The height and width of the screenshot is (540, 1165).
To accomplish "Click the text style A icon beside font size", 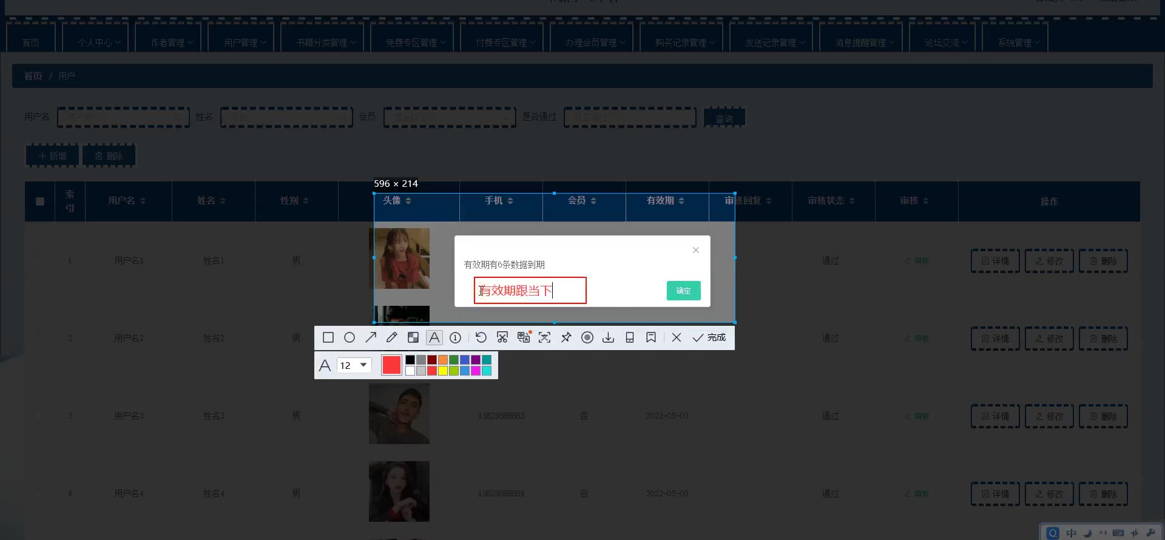I will (x=325, y=365).
